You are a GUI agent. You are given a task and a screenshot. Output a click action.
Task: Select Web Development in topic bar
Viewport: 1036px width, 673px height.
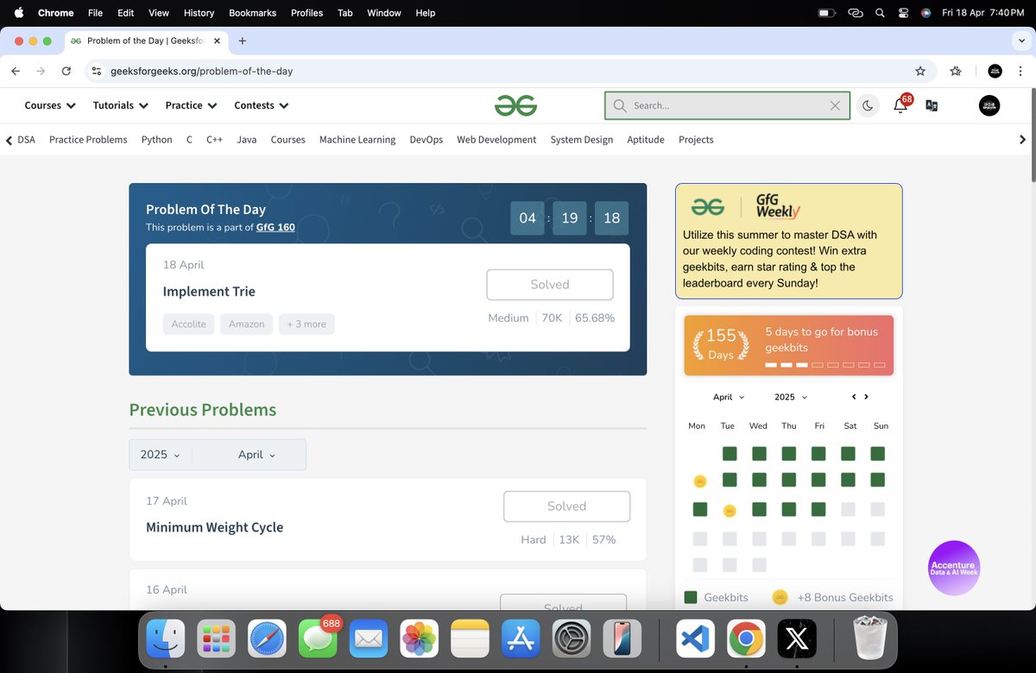(x=496, y=140)
